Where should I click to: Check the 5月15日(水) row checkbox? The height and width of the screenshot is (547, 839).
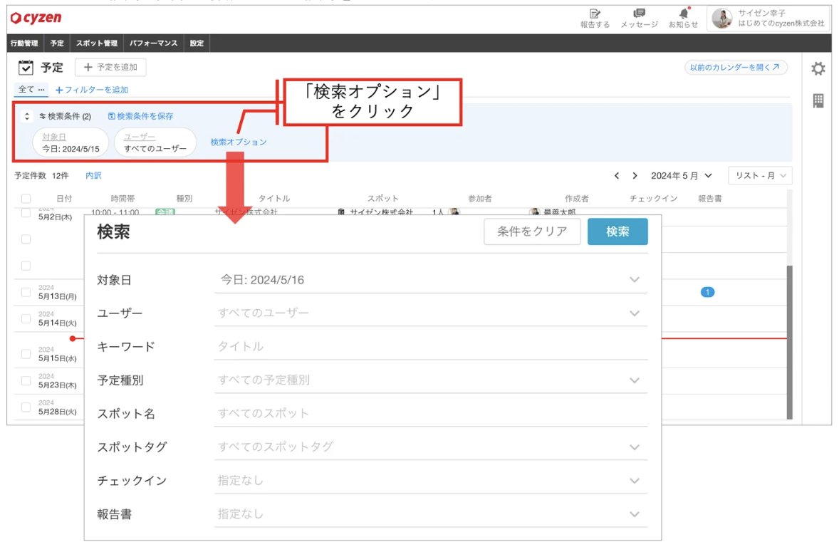[26, 354]
